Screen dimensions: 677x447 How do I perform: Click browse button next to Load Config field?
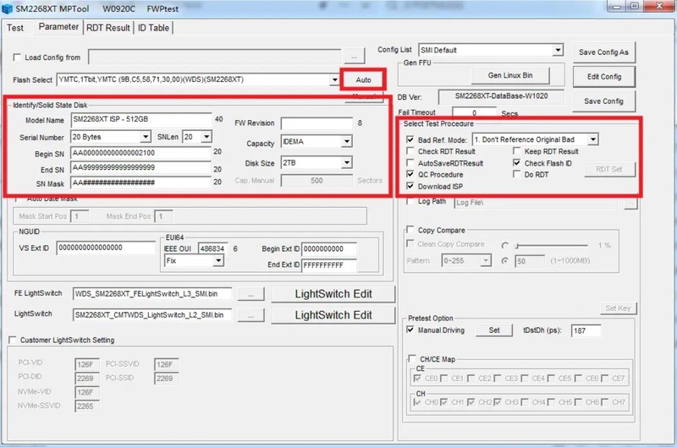click(354, 57)
